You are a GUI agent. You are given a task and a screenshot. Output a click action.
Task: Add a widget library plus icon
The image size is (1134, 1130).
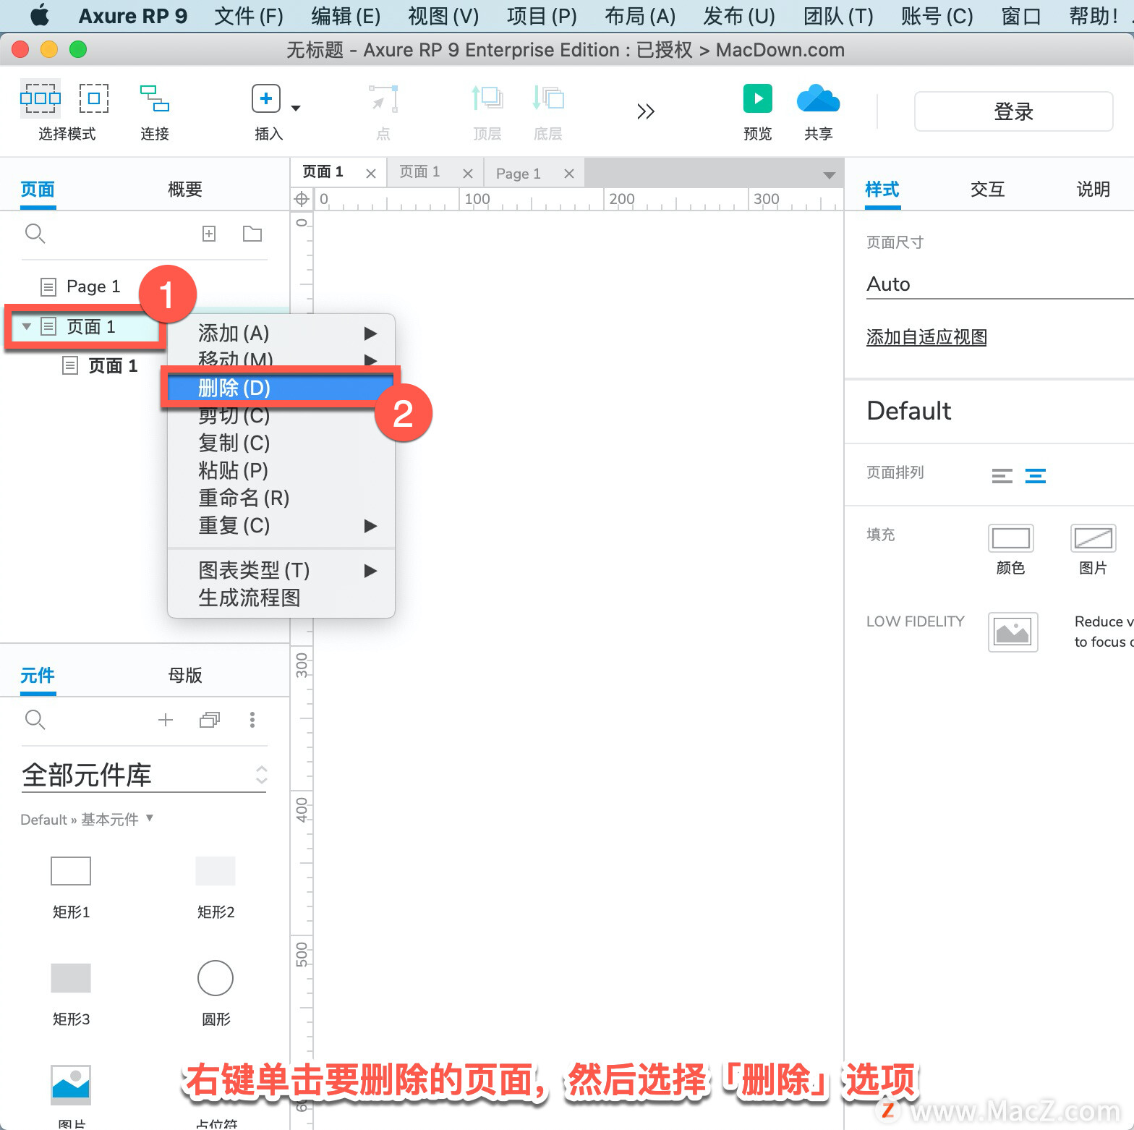click(166, 720)
